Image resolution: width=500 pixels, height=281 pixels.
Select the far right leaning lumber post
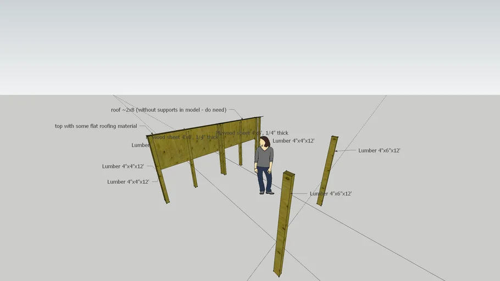point(327,171)
